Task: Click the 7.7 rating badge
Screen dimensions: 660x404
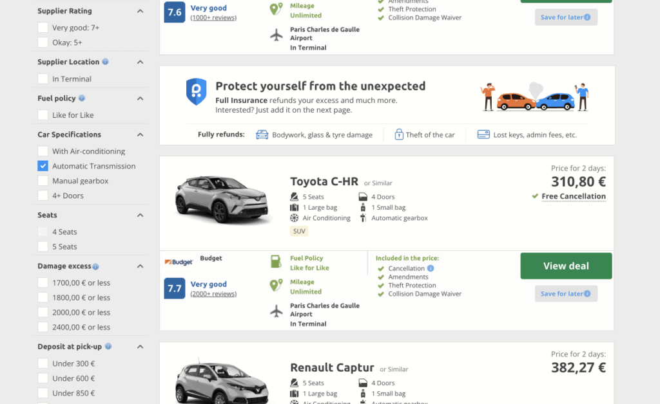Action: [x=174, y=288]
